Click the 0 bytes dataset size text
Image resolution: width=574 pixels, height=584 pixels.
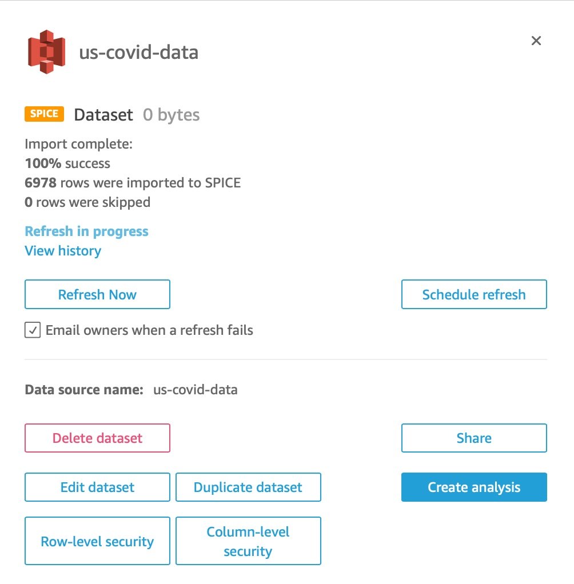171,115
